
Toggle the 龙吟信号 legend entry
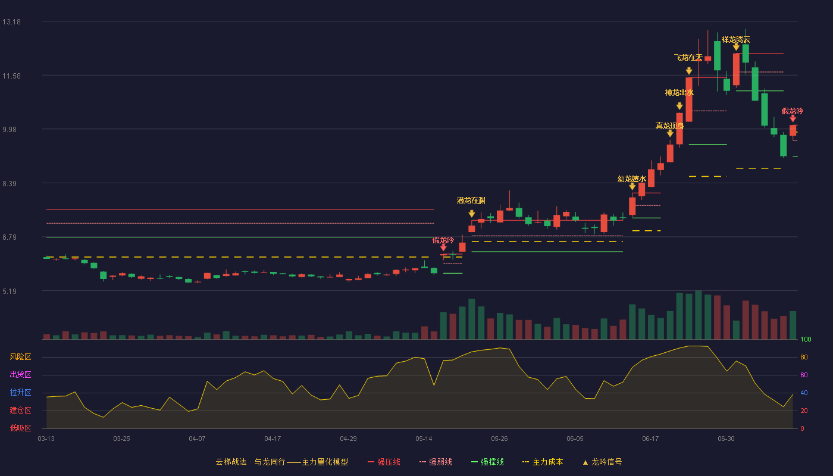click(602, 462)
